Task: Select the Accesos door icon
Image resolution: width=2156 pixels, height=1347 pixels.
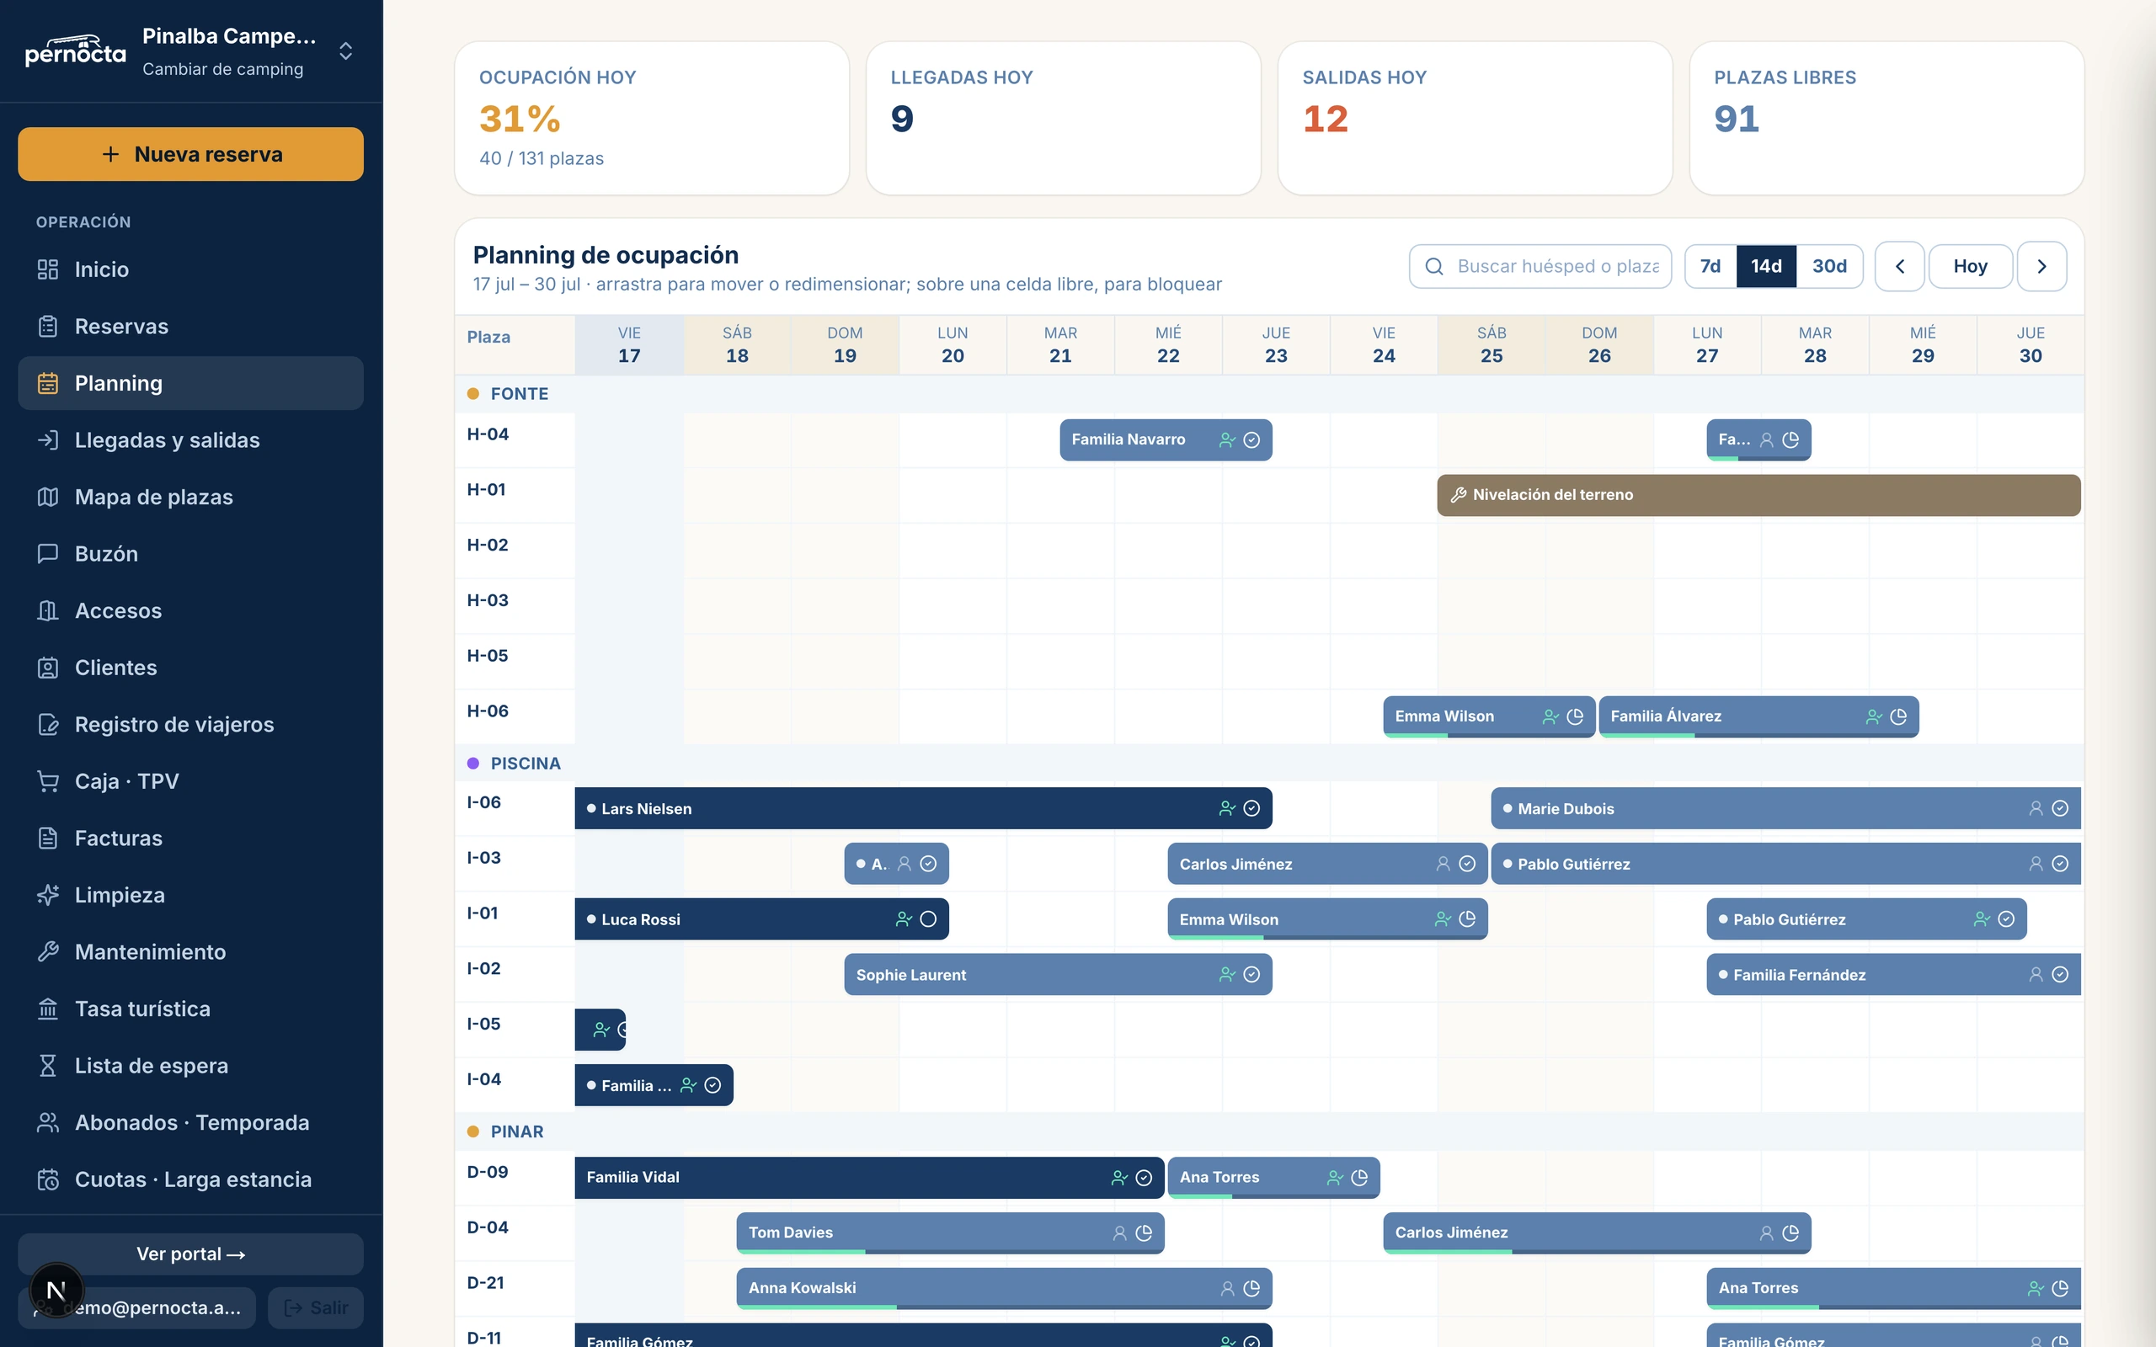Action: 48,611
